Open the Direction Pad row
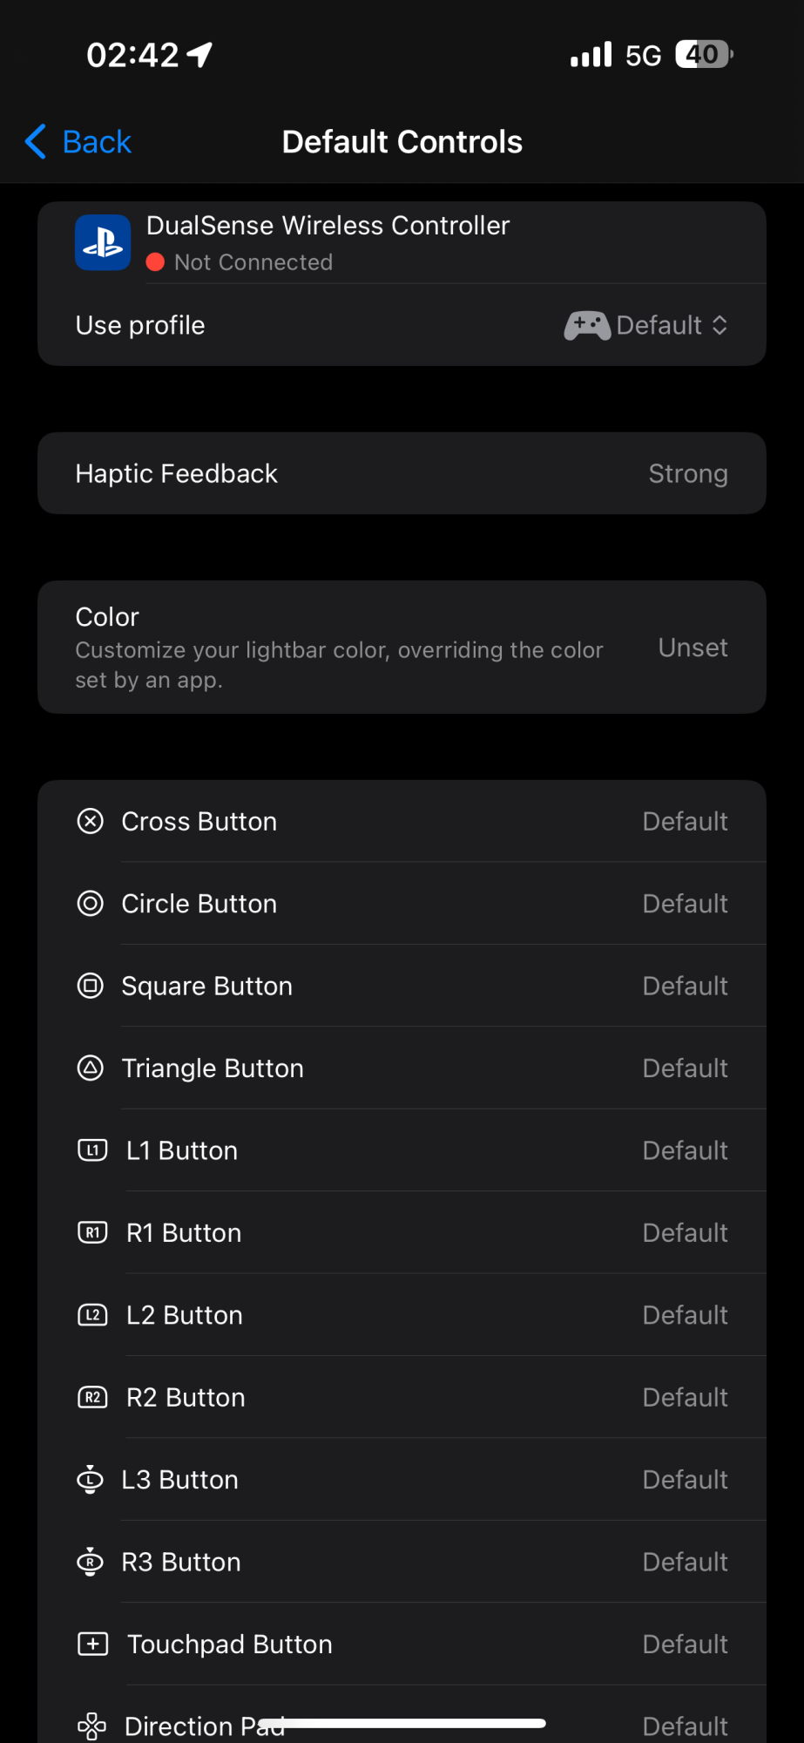 402,1719
